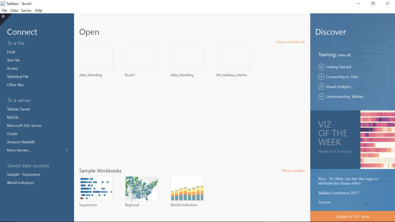Click the Visual Analytics play icon
The image size is (395, 222).
tap(321, 86)
